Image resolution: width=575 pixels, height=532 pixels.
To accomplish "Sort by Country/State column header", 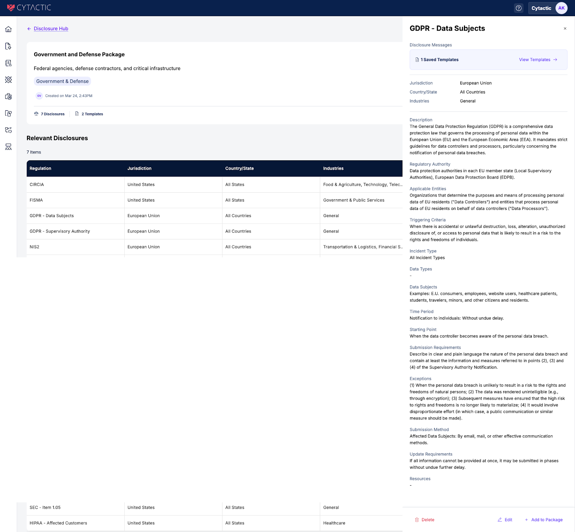I will (239, 168).
